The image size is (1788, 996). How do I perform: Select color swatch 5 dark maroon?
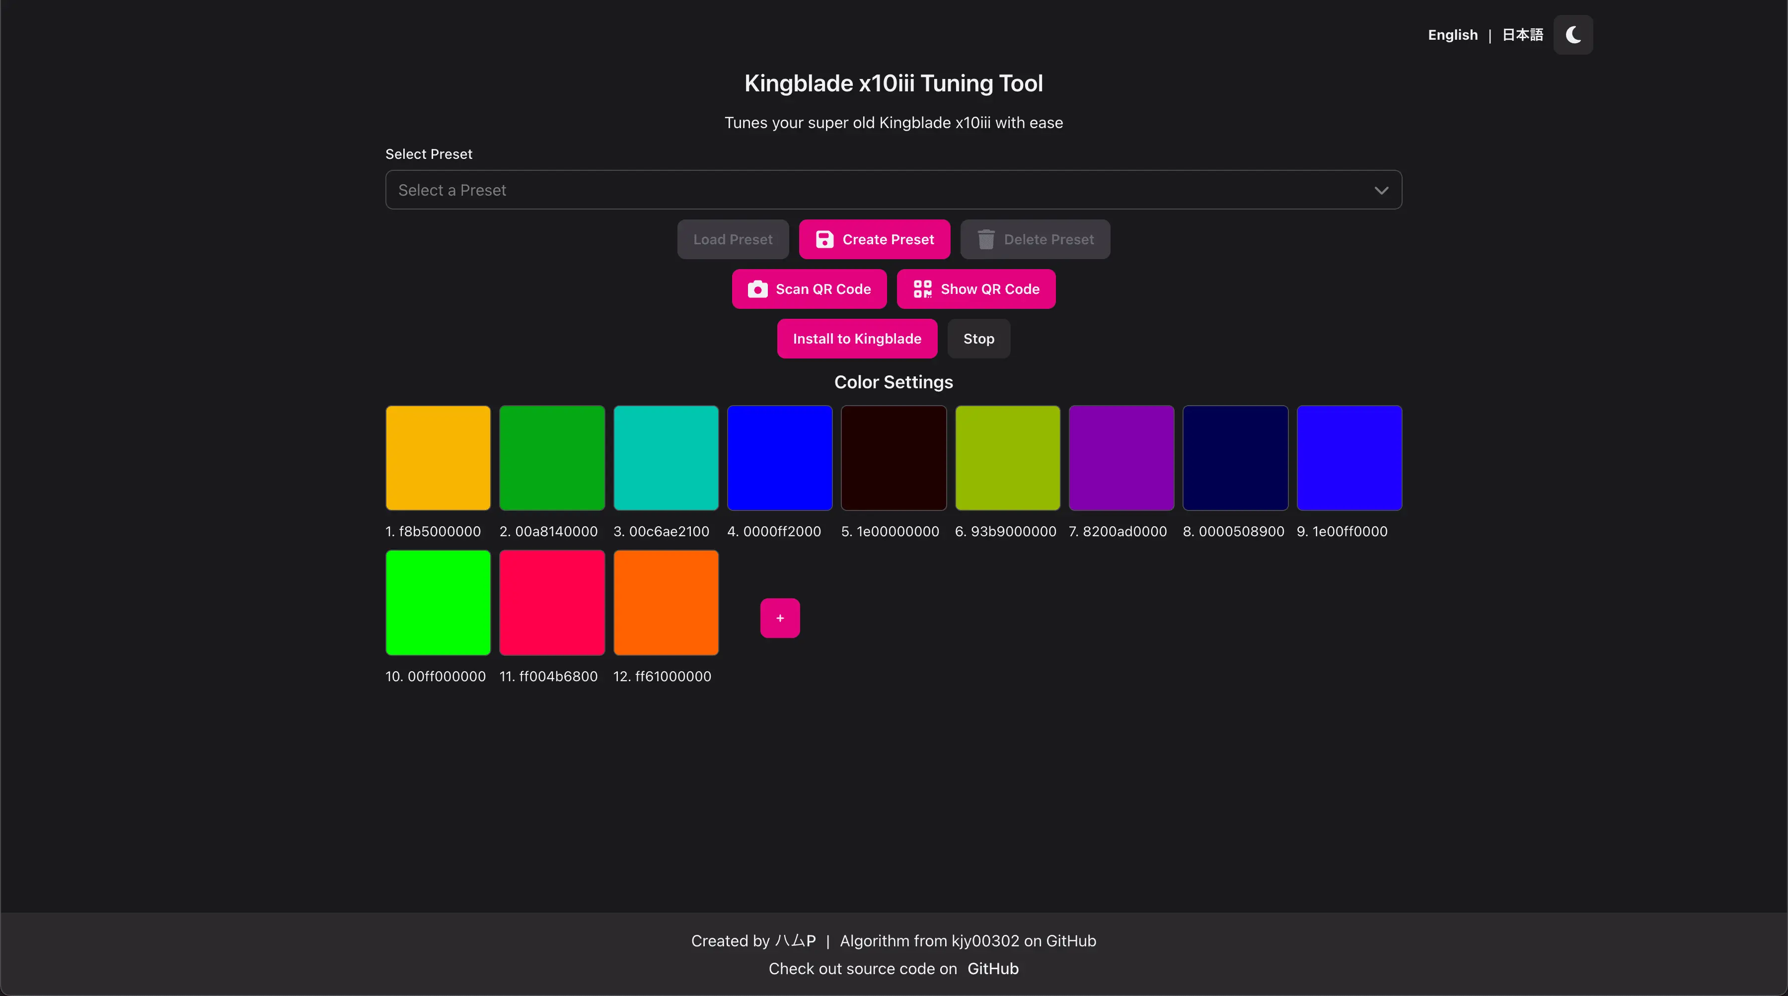pos(894,458)
